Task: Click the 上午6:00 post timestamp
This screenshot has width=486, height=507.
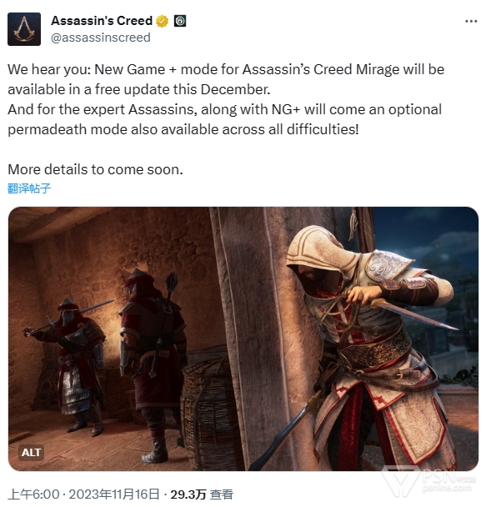Action: coord(33,494)
